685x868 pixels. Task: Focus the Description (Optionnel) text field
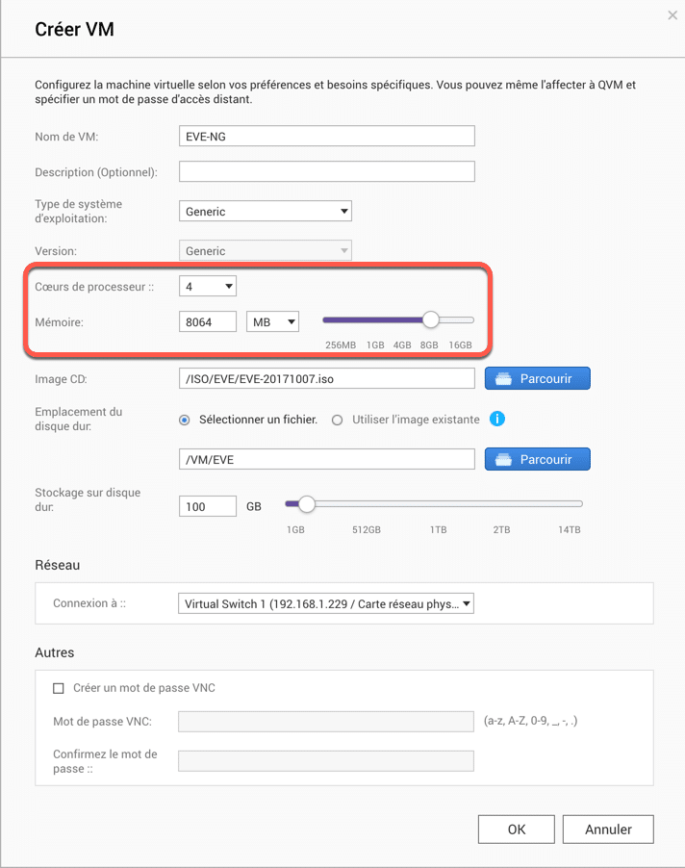(327, 171)
